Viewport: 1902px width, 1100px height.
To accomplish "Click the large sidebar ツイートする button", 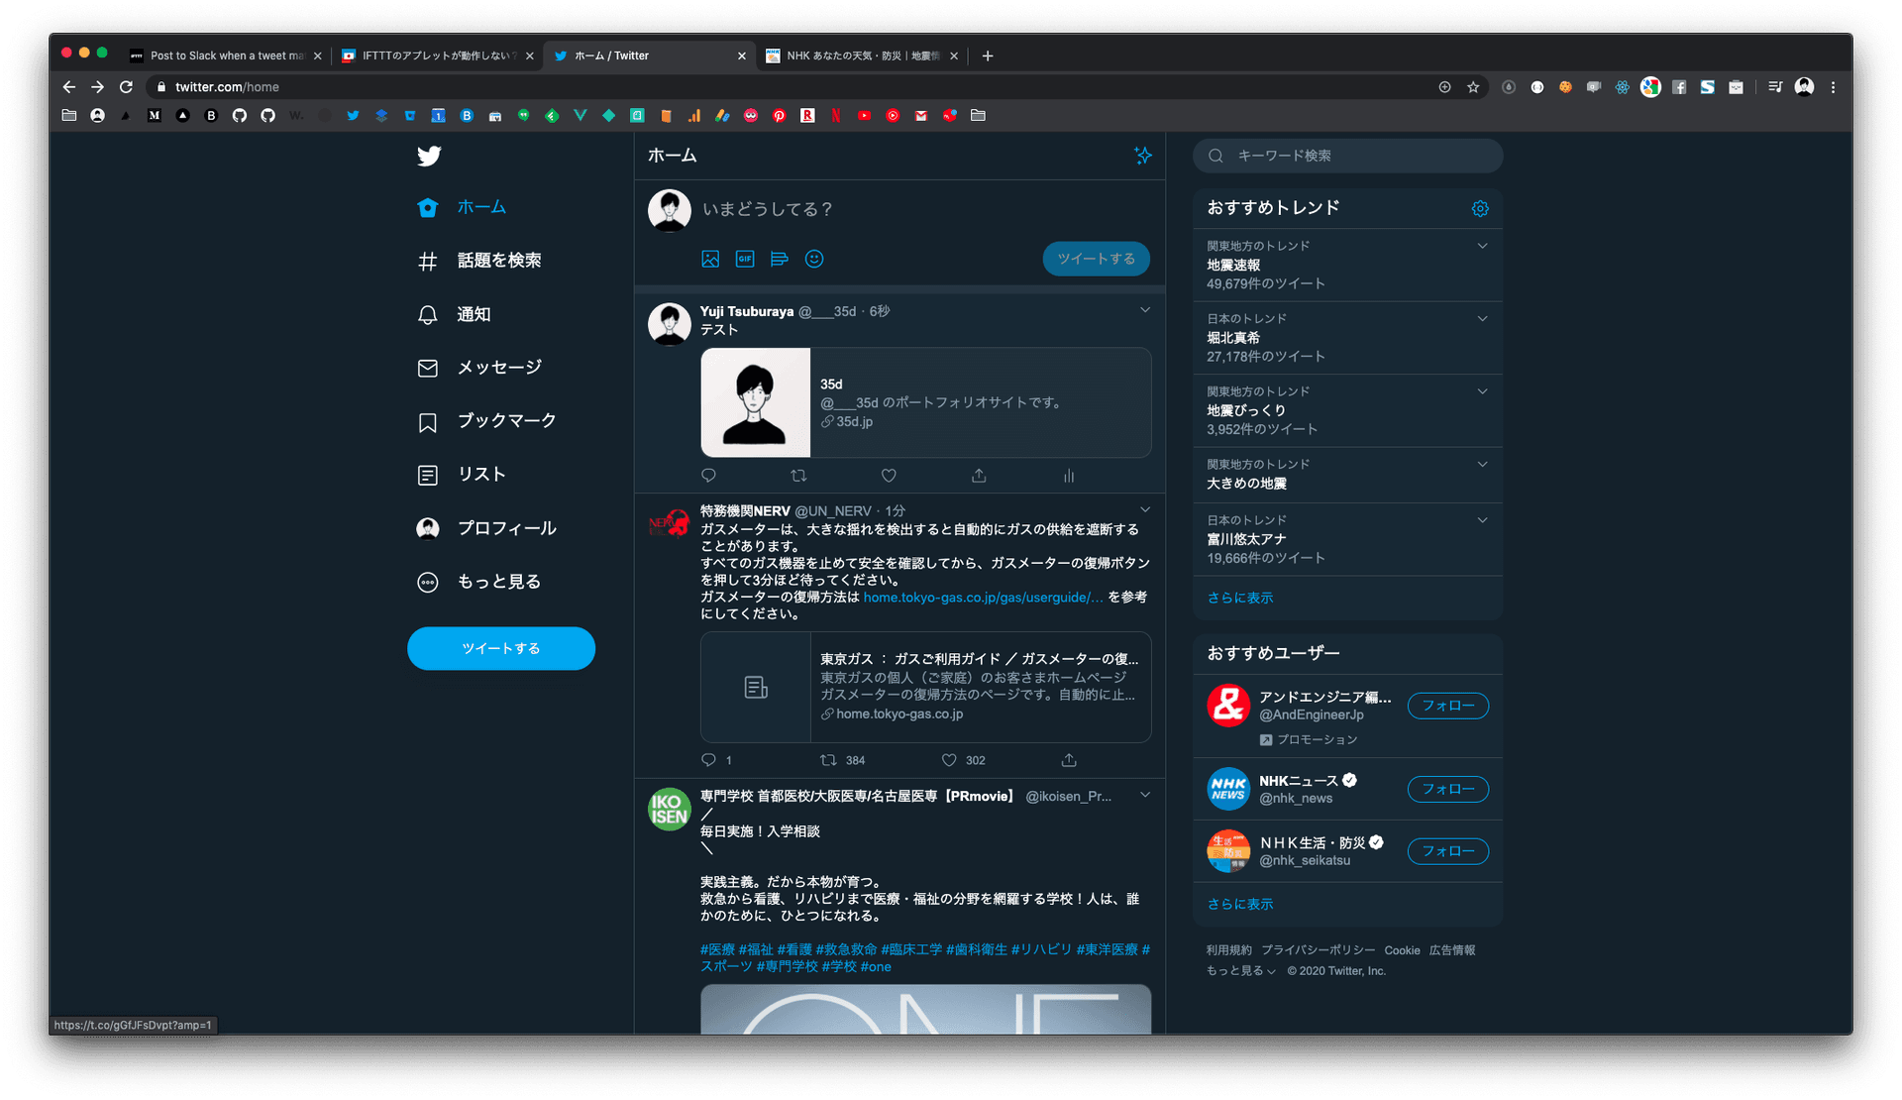I will [x=501, y=648].
